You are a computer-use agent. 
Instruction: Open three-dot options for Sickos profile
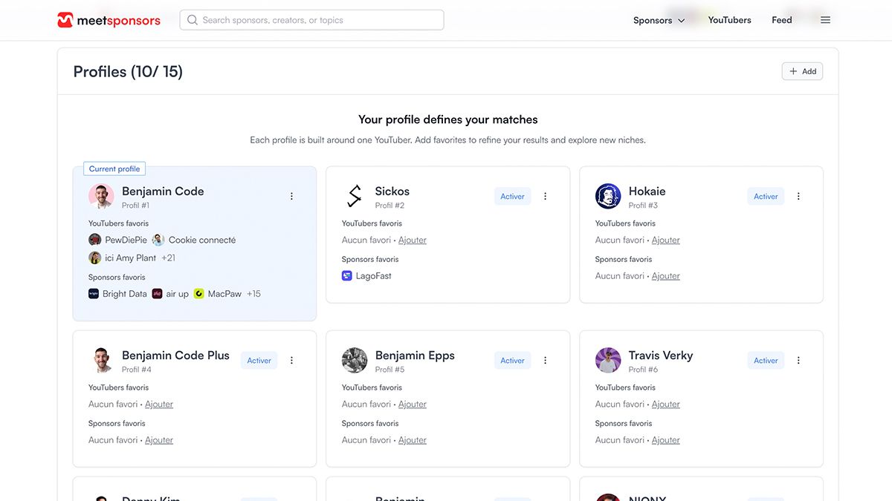(545, 196)
